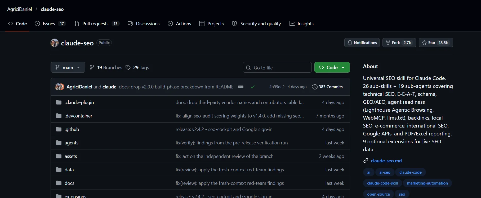Image resolution: width=481 pixels, height=198 pixels.
Task: Open Security and quality tab
Action: click(x=256, y=24)
